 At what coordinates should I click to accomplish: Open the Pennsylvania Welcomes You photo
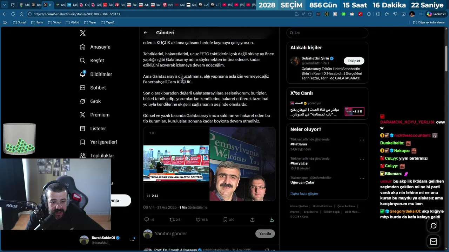pos(242,164)
